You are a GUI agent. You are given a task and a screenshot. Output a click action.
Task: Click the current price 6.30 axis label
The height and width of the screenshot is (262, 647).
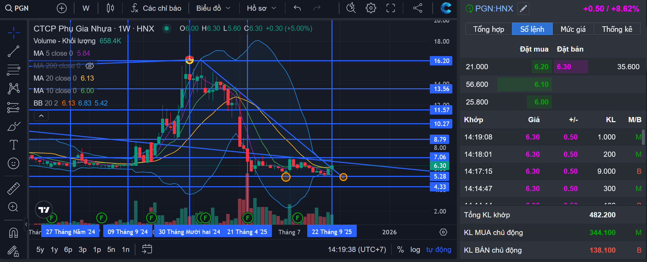click(440, 166)
